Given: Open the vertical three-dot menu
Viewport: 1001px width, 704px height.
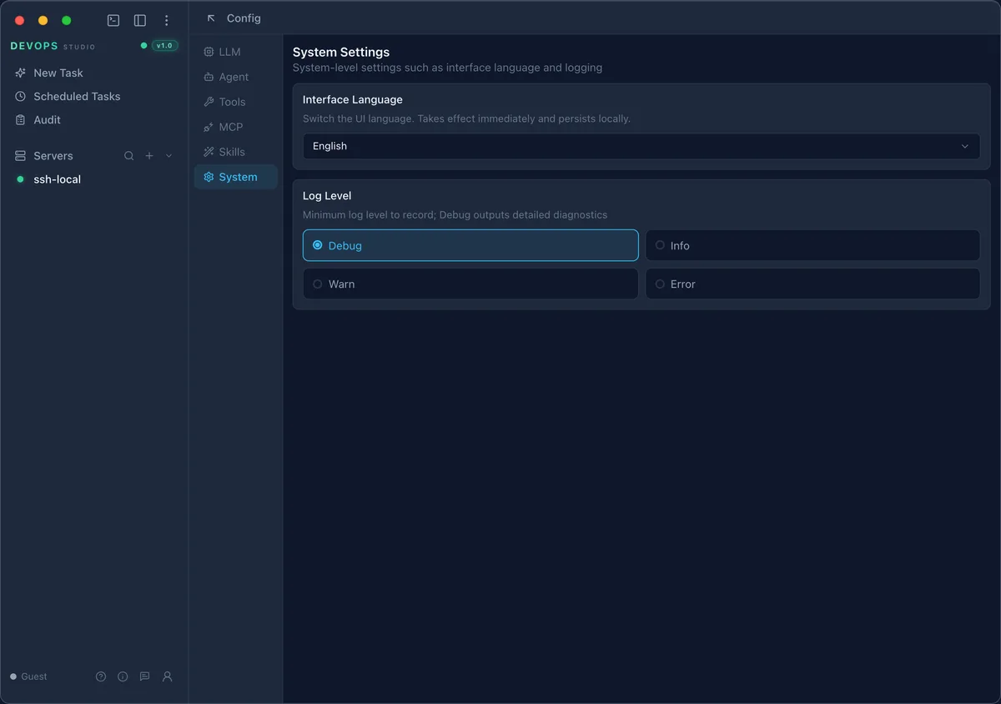Looking at the screenshot, I should 167,20.
